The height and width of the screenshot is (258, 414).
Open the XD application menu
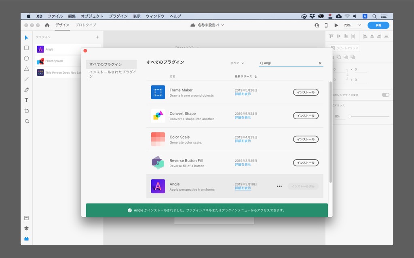click(39, 16)
